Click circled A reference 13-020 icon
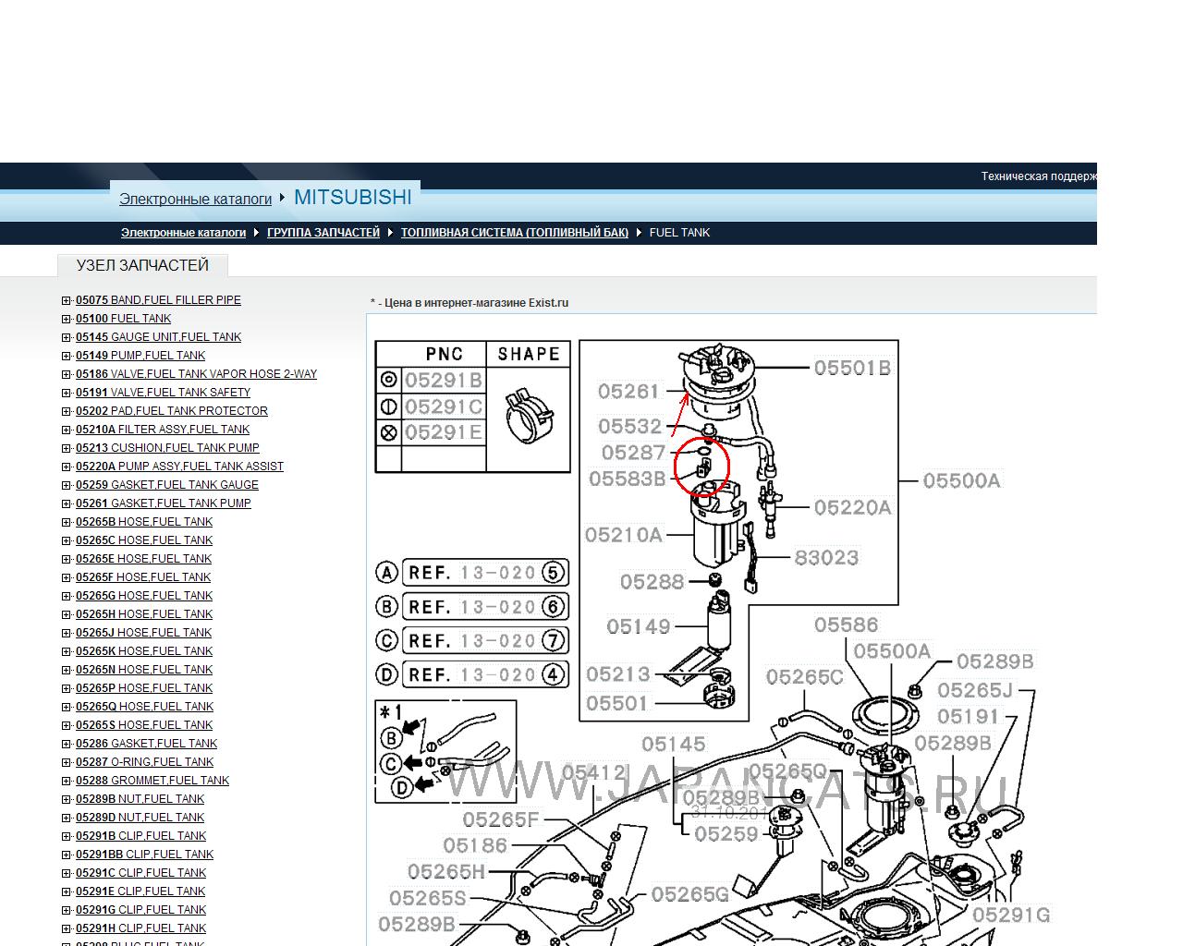This screenshot has height=946, width=1183. pyautogui.click(x=386, y=573)
